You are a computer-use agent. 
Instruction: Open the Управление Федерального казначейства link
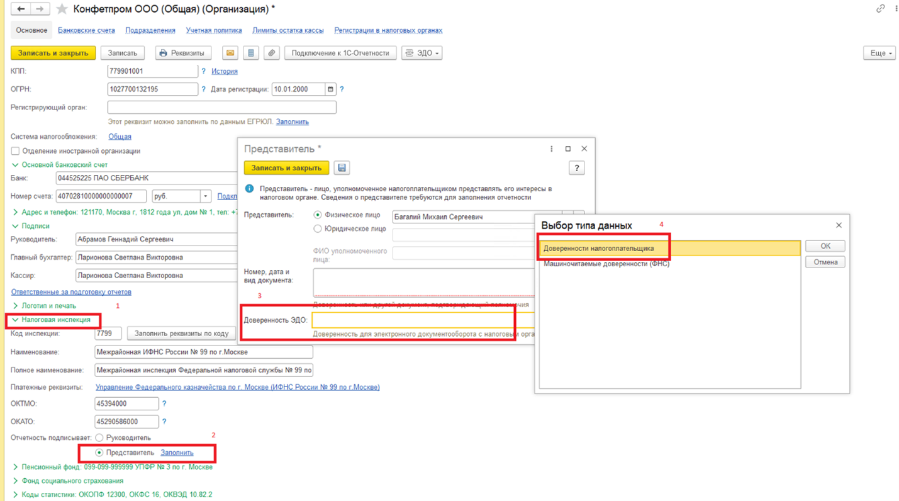[237, 387]
